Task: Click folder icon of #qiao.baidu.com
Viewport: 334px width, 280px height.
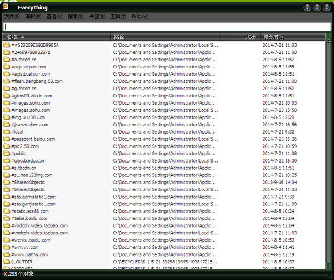Action: click(x=7, y=160)
